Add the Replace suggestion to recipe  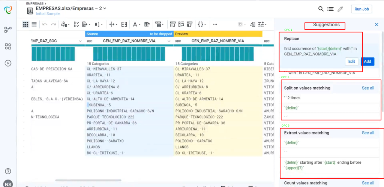(367, 61)
